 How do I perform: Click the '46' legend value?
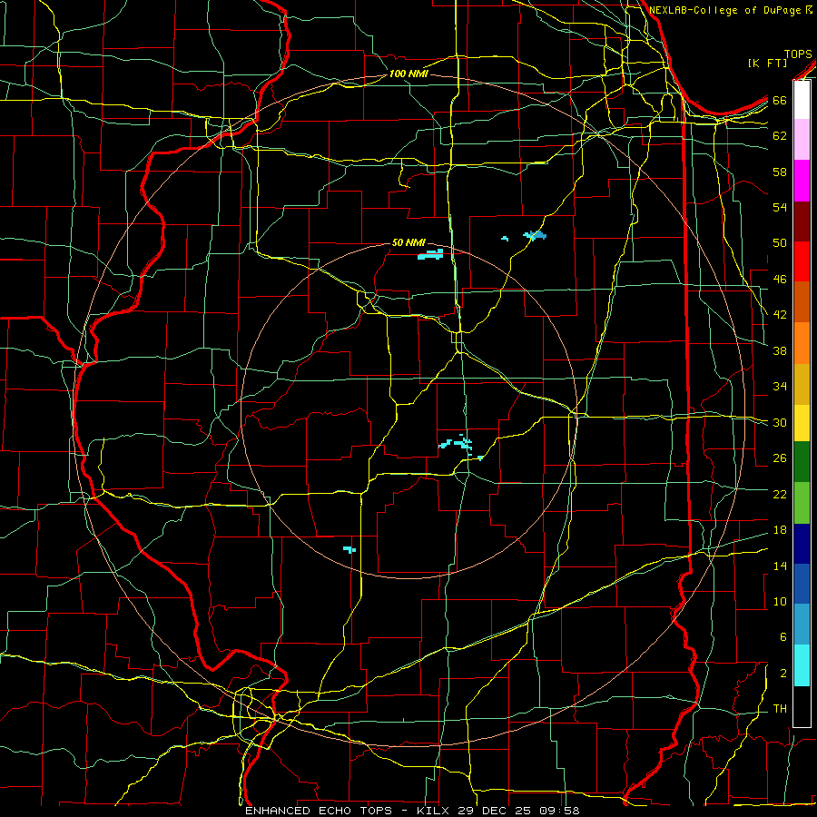pos(780,280)
